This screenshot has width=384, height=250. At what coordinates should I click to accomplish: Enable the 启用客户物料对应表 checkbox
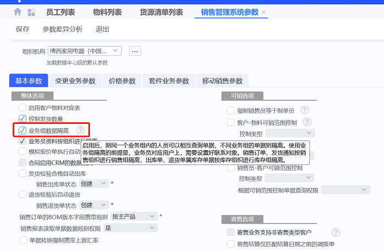pos(22,108)
